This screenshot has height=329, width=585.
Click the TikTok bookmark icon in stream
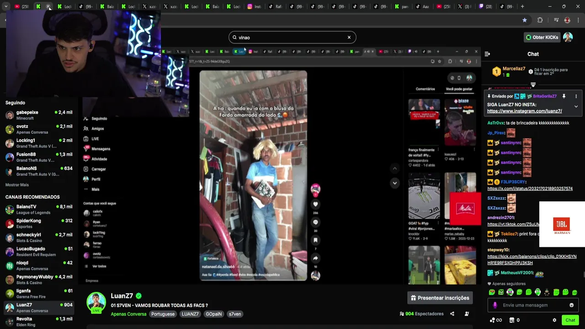tap(315, 240)
